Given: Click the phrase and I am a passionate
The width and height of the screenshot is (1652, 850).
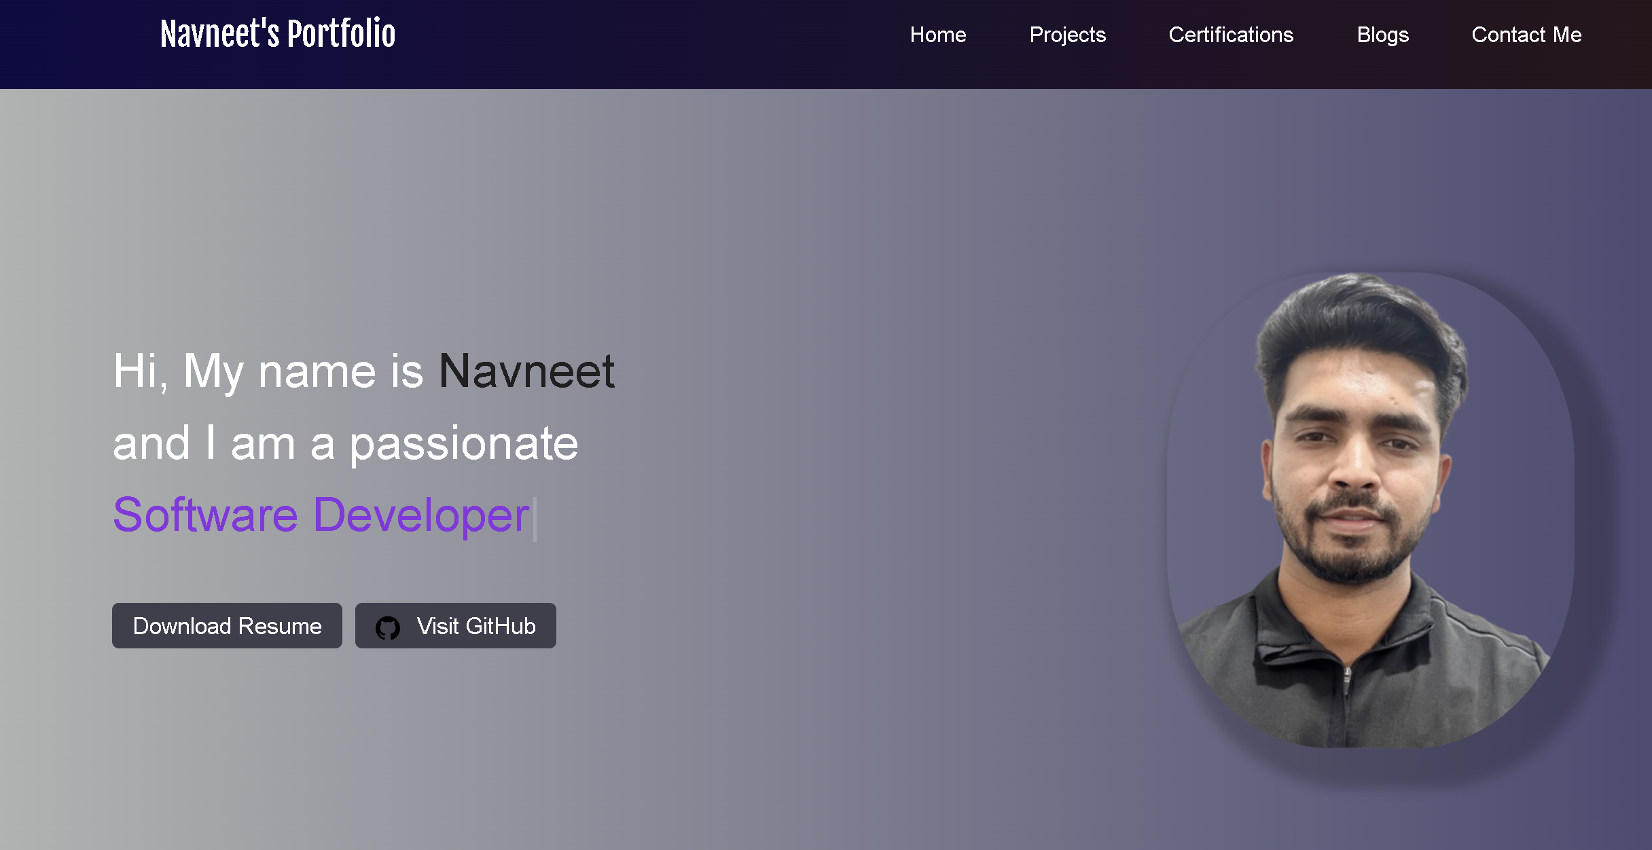Looking at the screenshot, I should 346,443.
